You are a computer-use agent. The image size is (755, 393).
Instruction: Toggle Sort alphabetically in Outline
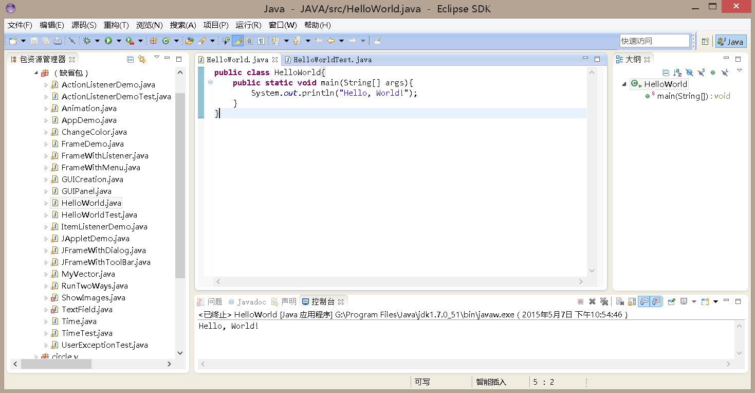click(x=677, y=73)
